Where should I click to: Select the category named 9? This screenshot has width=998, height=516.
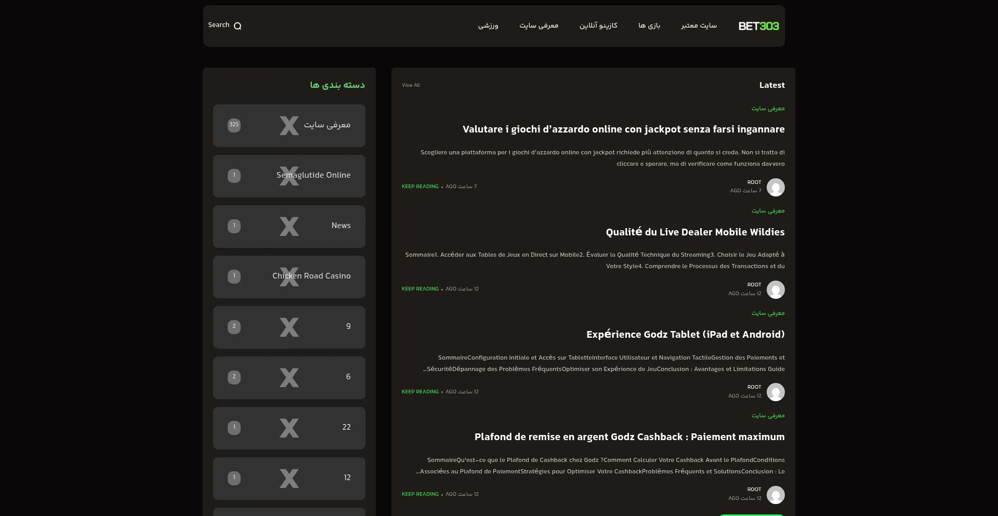click(348, 326)
